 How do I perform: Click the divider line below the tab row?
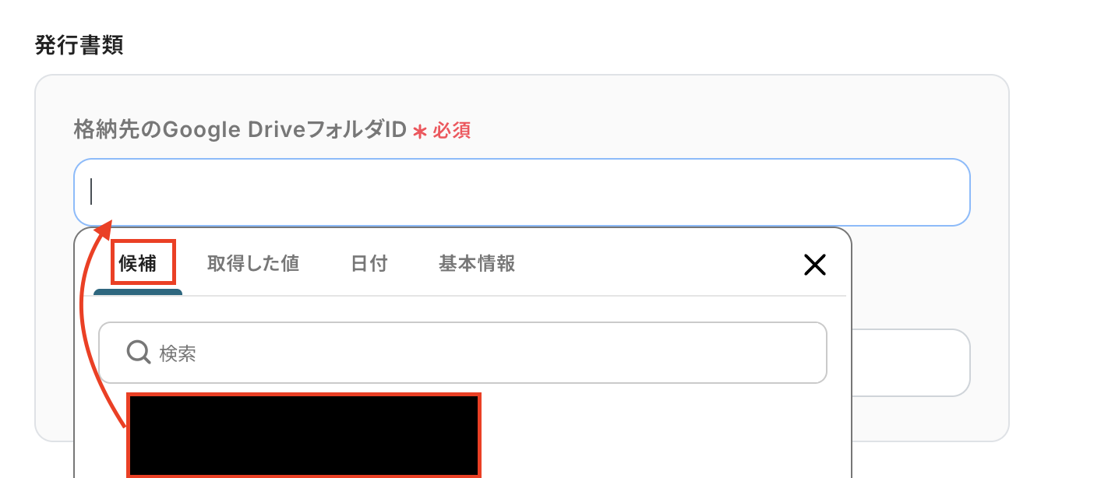(514, 296)
